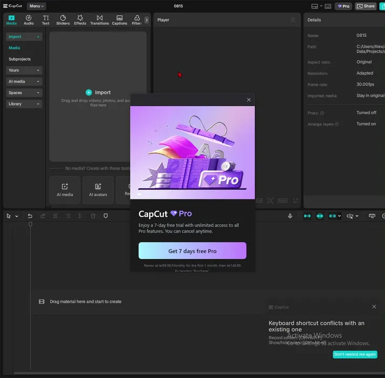
Task: Click the marker shield icon
Action: coord(106,216)
